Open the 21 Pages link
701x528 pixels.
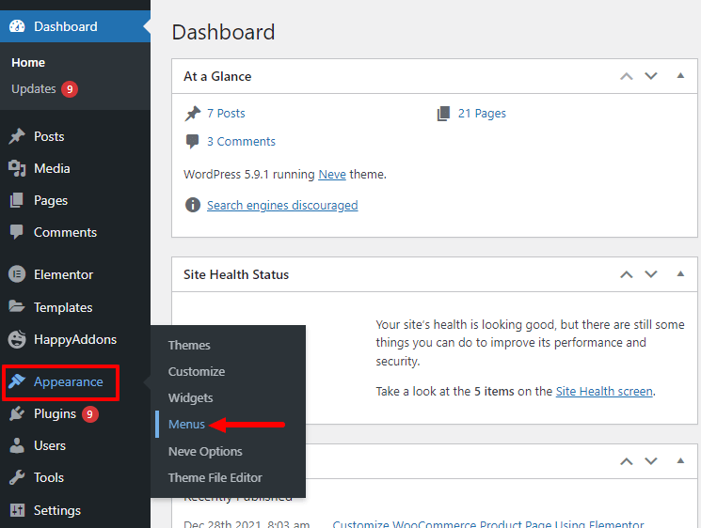coord(482,114)
